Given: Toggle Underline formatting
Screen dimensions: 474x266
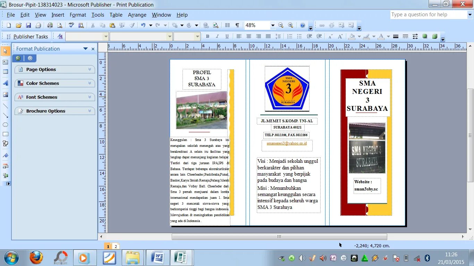Looking at the screenshot, I should (x=227, y=36).
